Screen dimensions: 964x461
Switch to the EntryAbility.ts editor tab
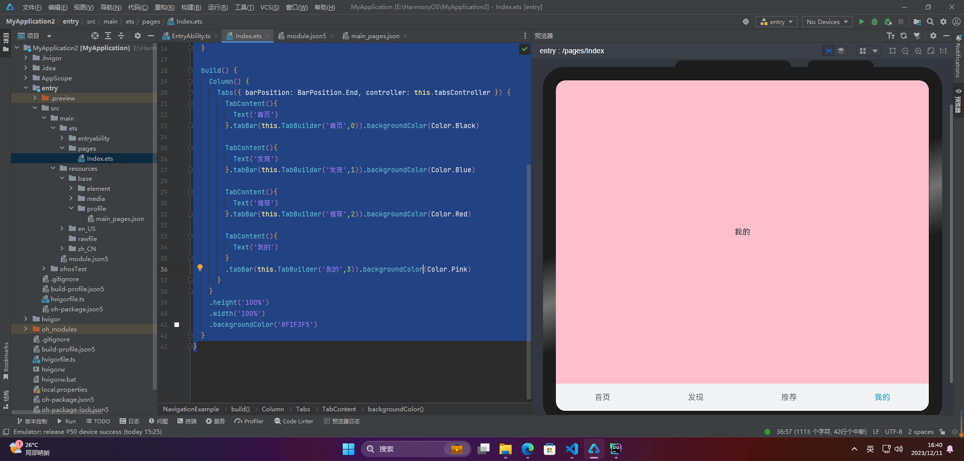tap(191, 36)
